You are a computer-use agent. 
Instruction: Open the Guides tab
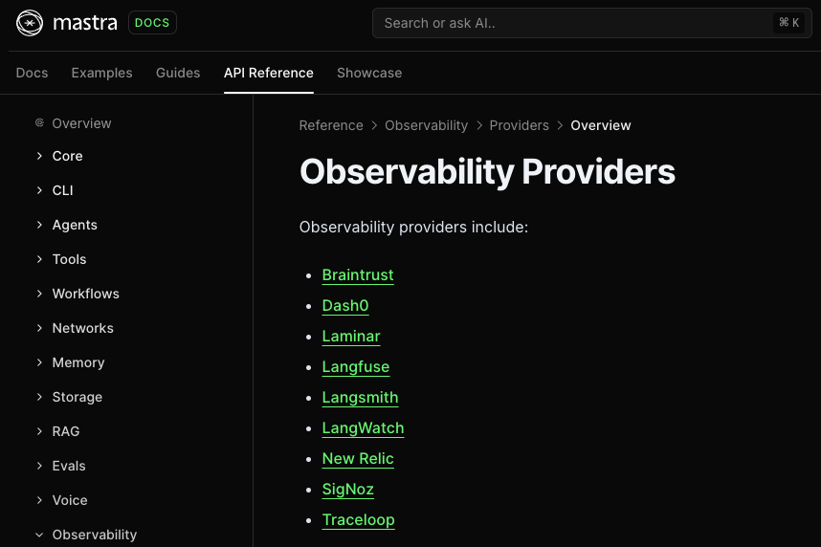click(178, 73)
